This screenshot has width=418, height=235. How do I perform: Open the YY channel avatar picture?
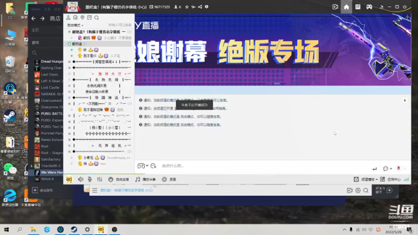click(73, 7)
